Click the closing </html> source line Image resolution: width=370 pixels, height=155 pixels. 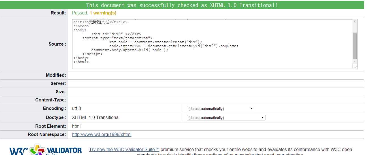point(81,62)
